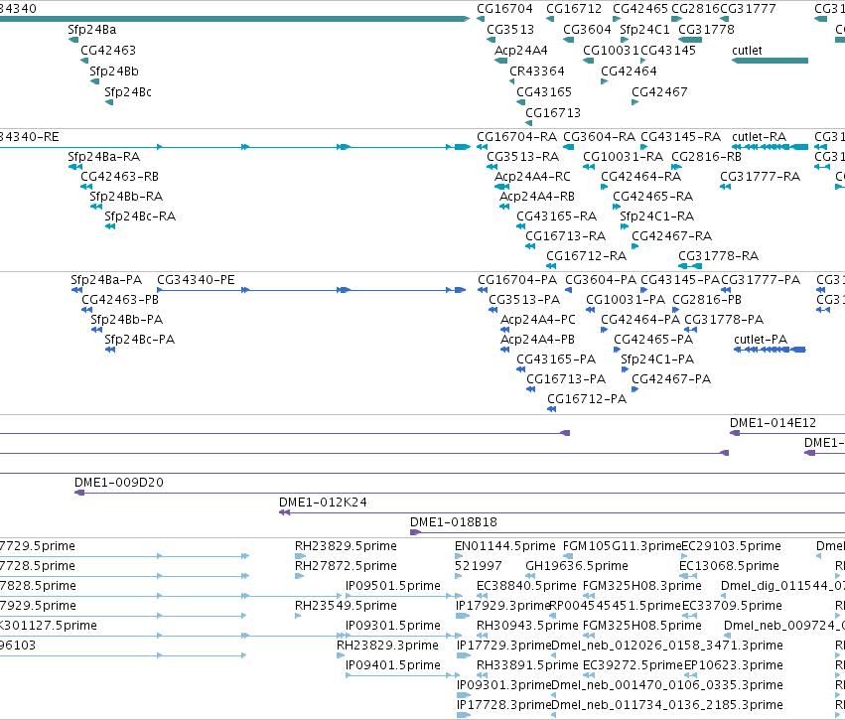
Task: Click the teal gene bar under 'cutlet'
Action: pos(771,61)
